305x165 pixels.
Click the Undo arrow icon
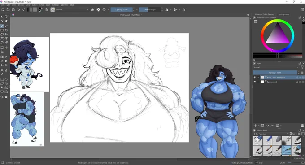(18, 9)
